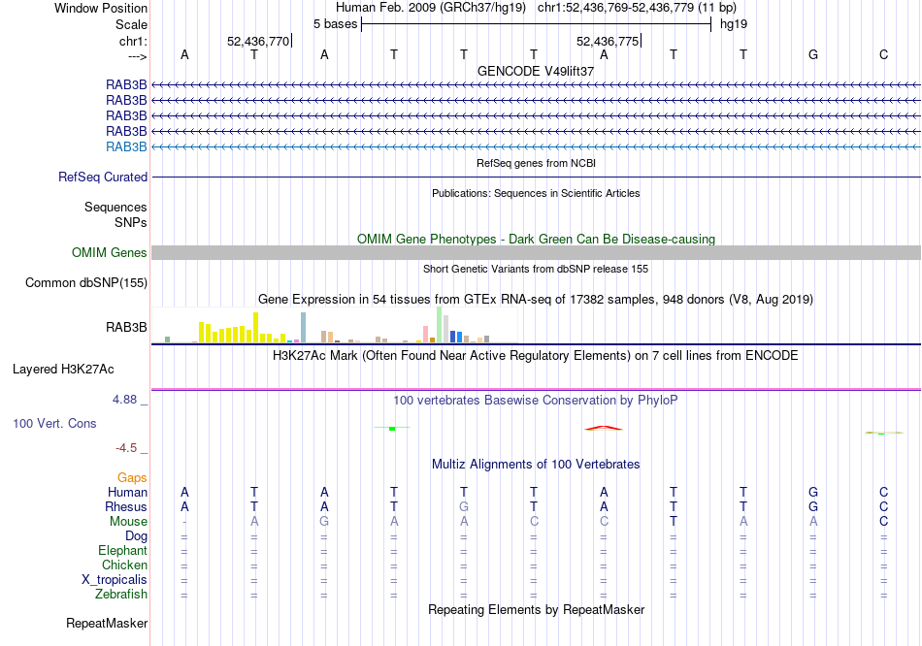Click the topmost RAB3B GENCODE transcript label

[x=126, y=84]
